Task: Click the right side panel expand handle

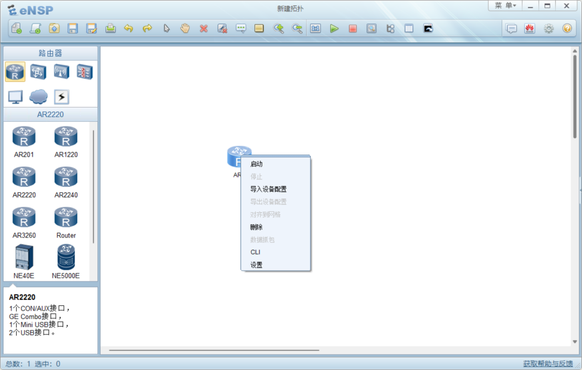Action: [x=580, y=190]
